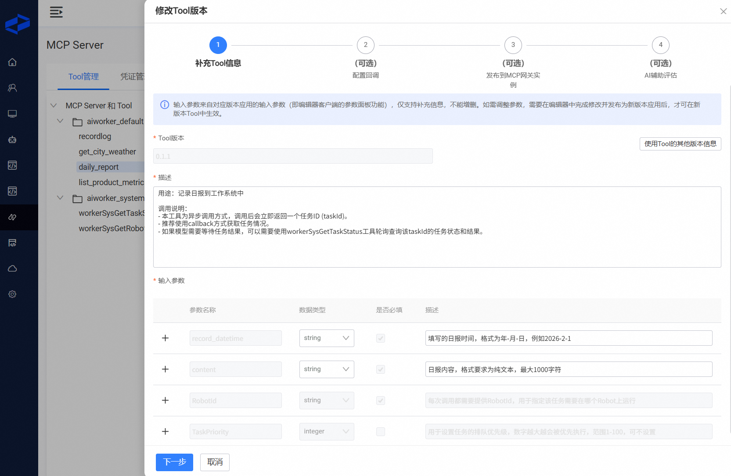Open data type dropdown for RobotId
Viewport: 731px width, 476px height.
click(x=327, y=401)
